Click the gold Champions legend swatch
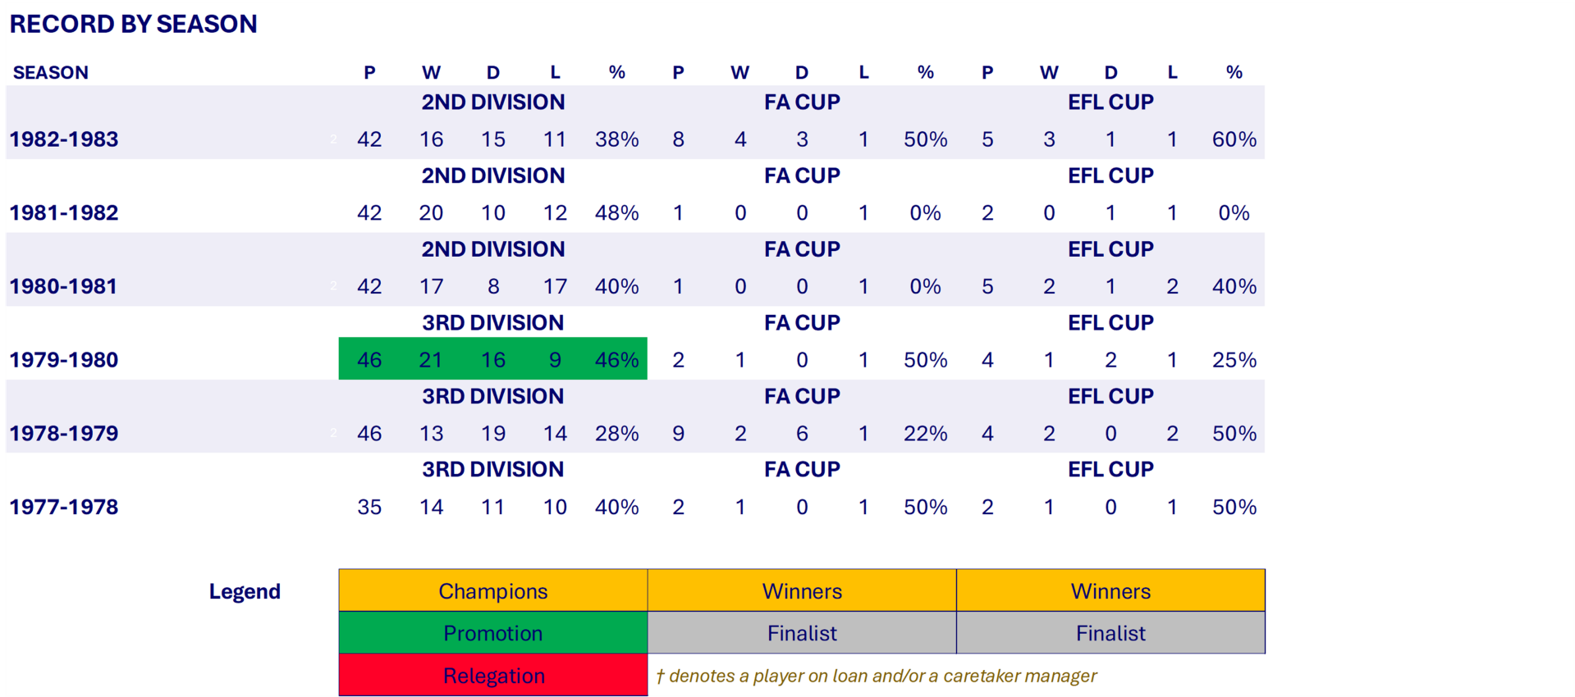This screenshot has width=1575, height=697. point(492,591)
